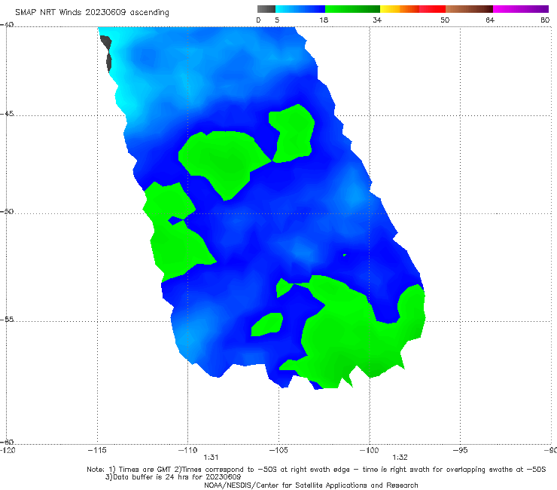Click the brown 50-64 segment of the color bar
Viewport: 557px width, 490px height.
click(x=469, y=9)
